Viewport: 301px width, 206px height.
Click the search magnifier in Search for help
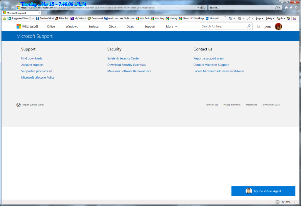249,26
